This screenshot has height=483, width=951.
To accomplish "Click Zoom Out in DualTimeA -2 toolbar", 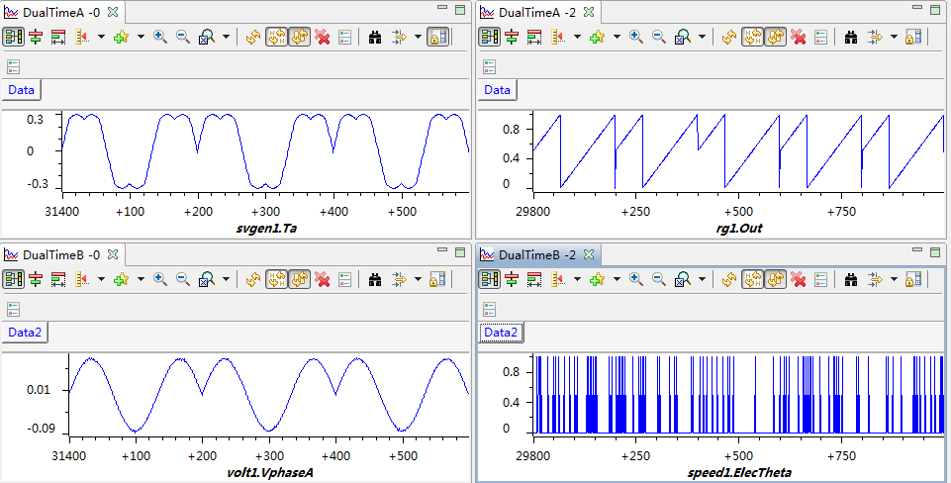I will [x=658, y=37].
